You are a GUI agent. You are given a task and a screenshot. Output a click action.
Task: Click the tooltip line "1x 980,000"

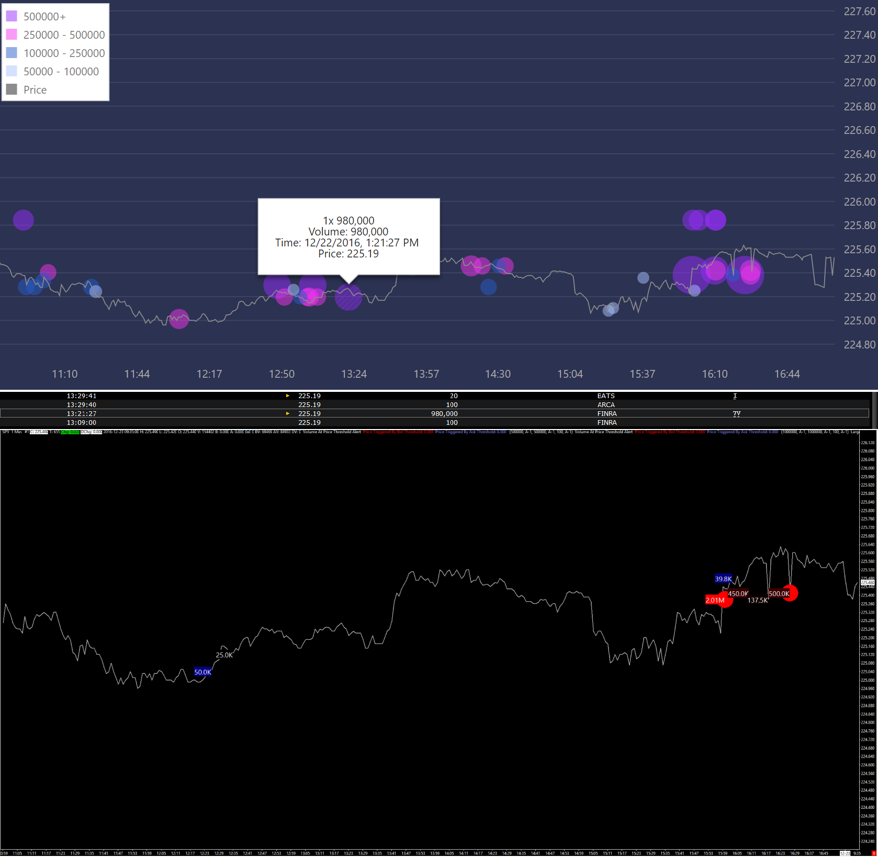point(348,221)
